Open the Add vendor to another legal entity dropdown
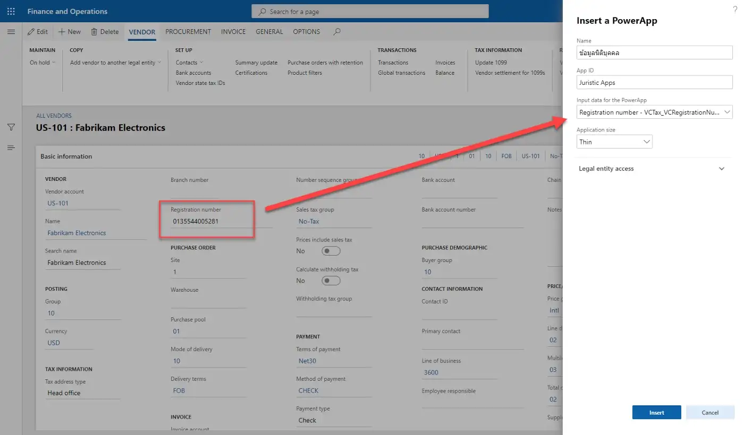This screenshot has width=744, height=435. (115, 63)
